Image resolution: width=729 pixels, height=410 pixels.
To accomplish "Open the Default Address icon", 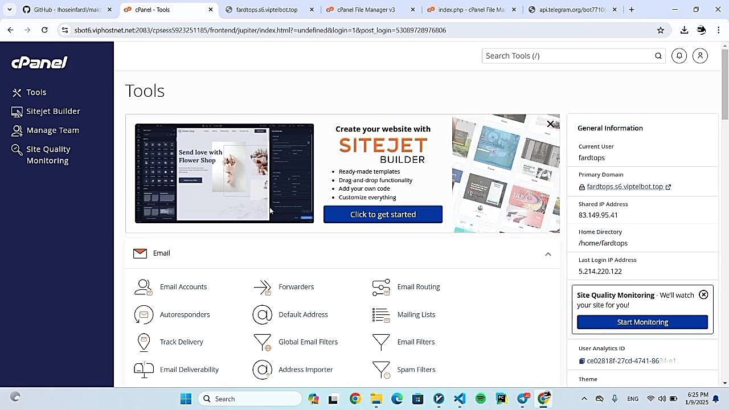I will click(x=263, y=314).
